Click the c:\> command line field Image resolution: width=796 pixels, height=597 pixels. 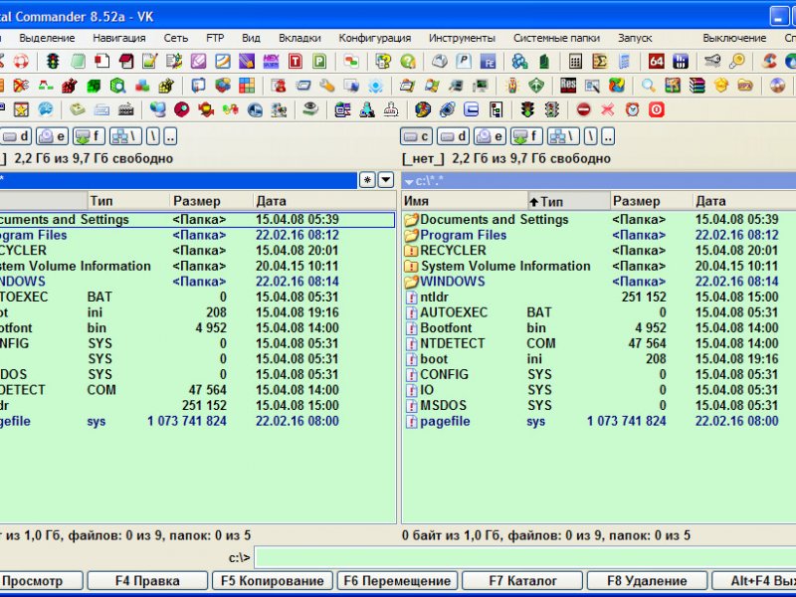pyautogui.click(x=525, y=557)
